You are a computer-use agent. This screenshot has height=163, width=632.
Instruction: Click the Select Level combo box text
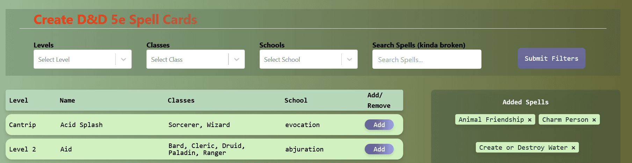(54, 60)
